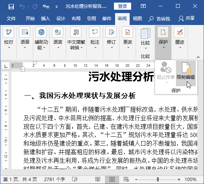Click the document title 污水处理分析
The height and width of the screenshot is (184, 204).
(x=121, y=77)
